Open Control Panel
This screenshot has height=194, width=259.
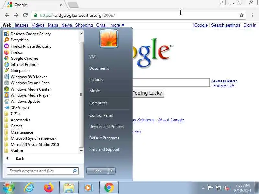pyautogui.click(x=101, y=115)
